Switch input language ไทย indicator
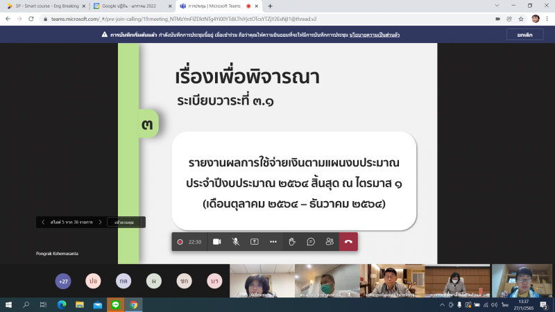The height and width of the screenshot is (312, 555). point(505,304)
